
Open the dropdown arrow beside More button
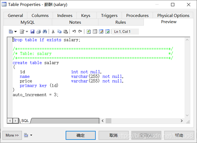(x=31, y=135)
